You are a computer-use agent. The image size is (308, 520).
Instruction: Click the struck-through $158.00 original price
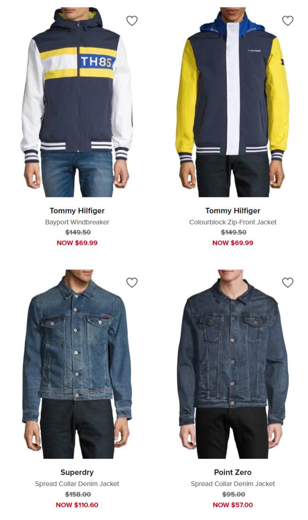pyautogui.click(x=78, y=494)
